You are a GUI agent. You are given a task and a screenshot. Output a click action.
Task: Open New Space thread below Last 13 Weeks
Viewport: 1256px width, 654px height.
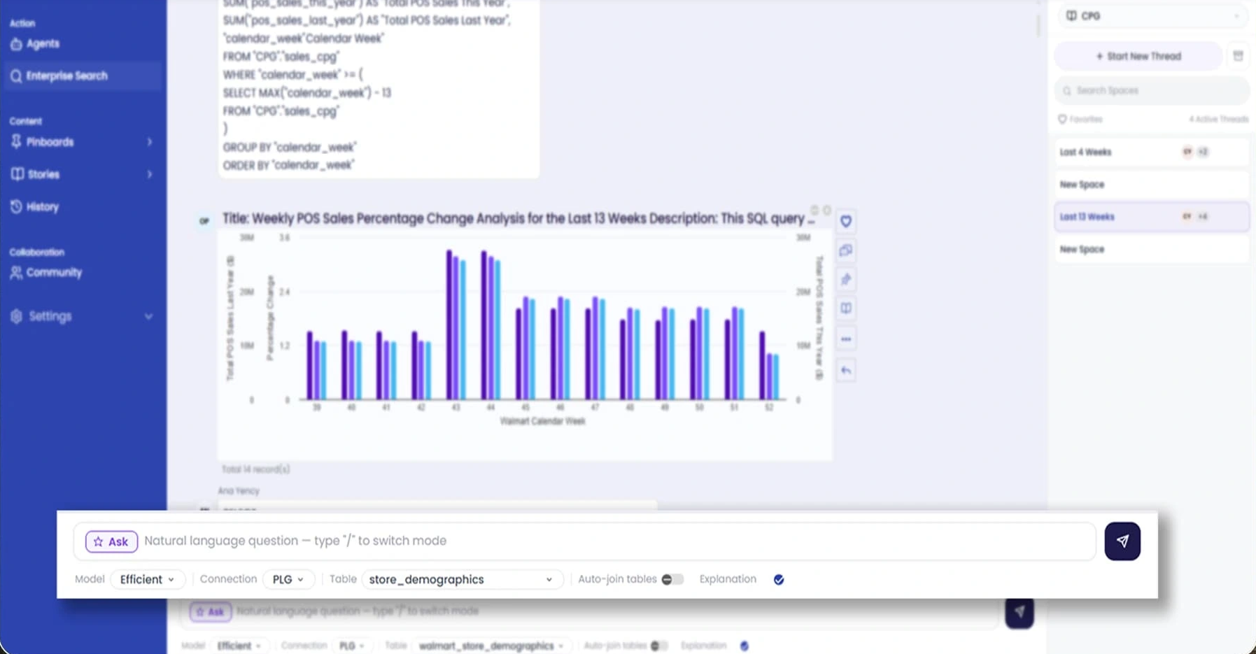pyautogui.click(x=1152, y=249)
